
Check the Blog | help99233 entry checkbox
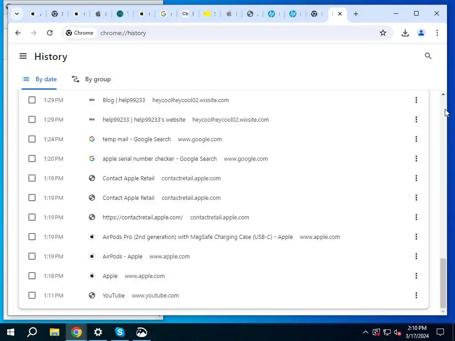pyautogui.click(x=32, y=100)
